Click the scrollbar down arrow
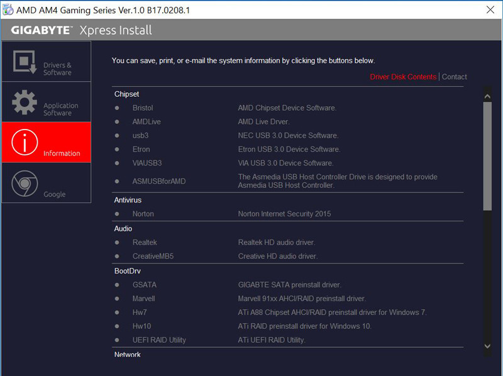503x376 pixels. (487, 346)
